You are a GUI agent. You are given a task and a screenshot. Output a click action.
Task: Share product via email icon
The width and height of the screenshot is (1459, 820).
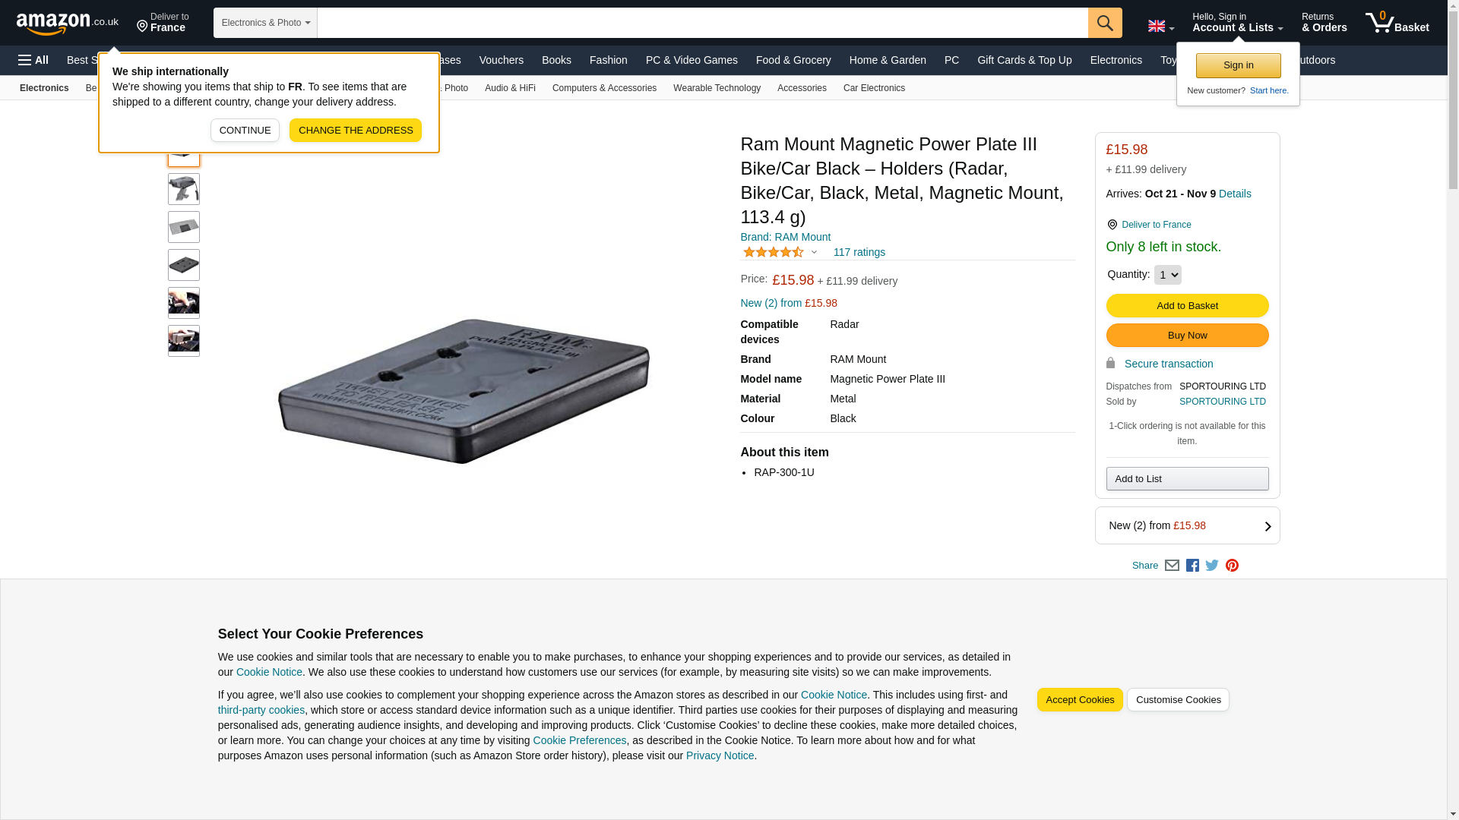click(1172, 566)
